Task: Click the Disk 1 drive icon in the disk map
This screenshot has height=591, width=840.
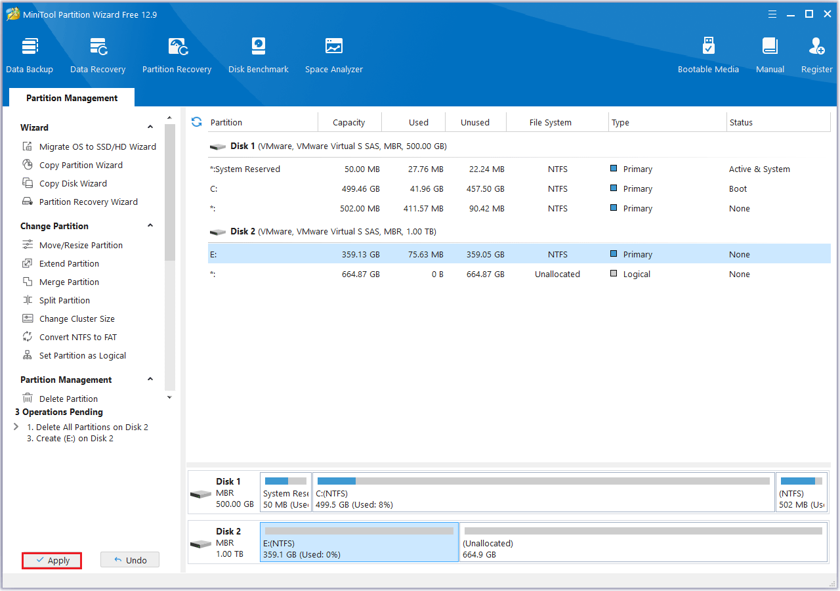Action: point(201,494)
